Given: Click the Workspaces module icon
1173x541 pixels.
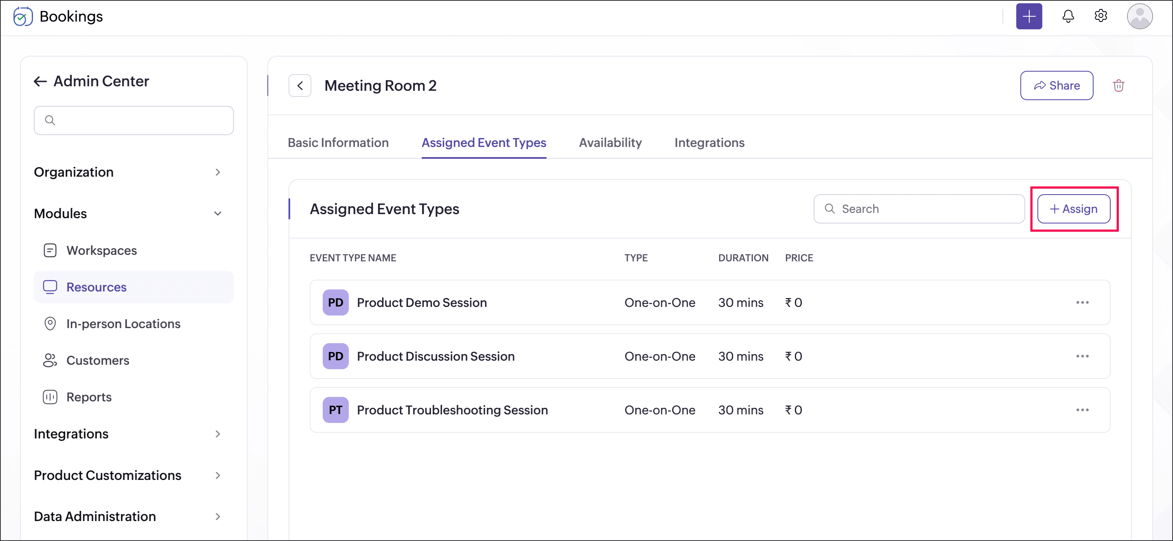Looking at the screenshot, I should (x=50, y=250).
